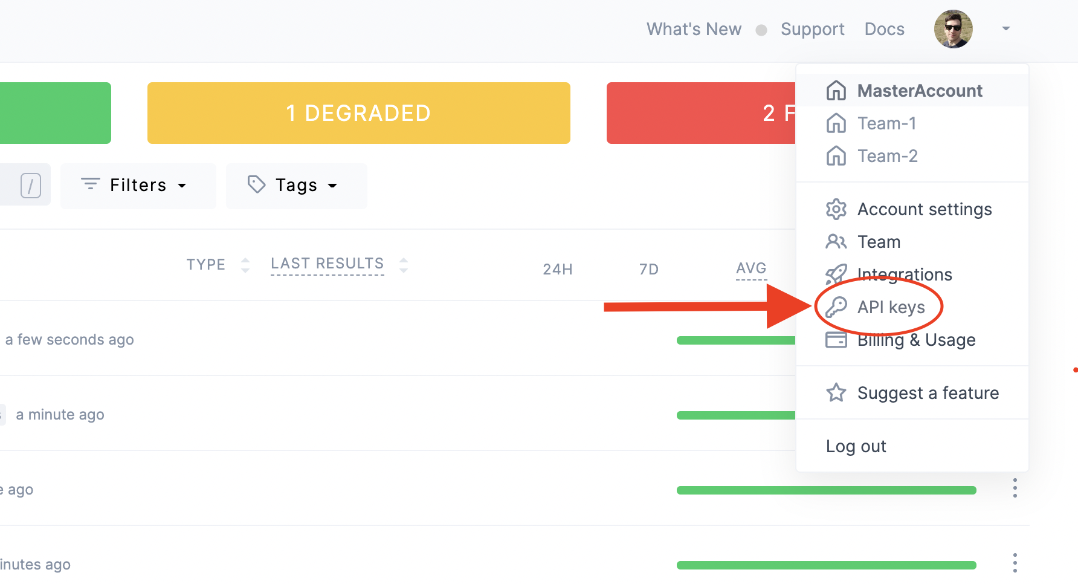Click the tag icon in the Tags button
The image size is (1078, 584).
[256, 185]
